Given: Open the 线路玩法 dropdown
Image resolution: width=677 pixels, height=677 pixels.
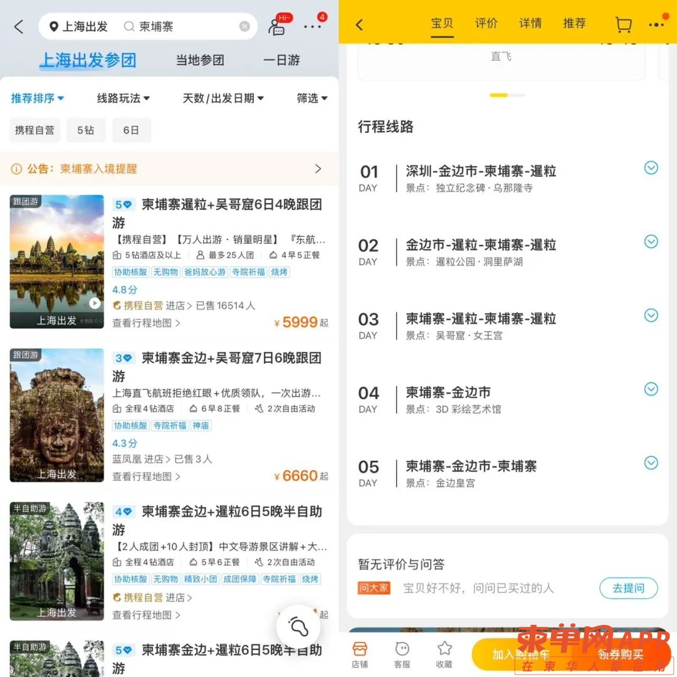Looking at the screenshot, I should pos(123,98).
